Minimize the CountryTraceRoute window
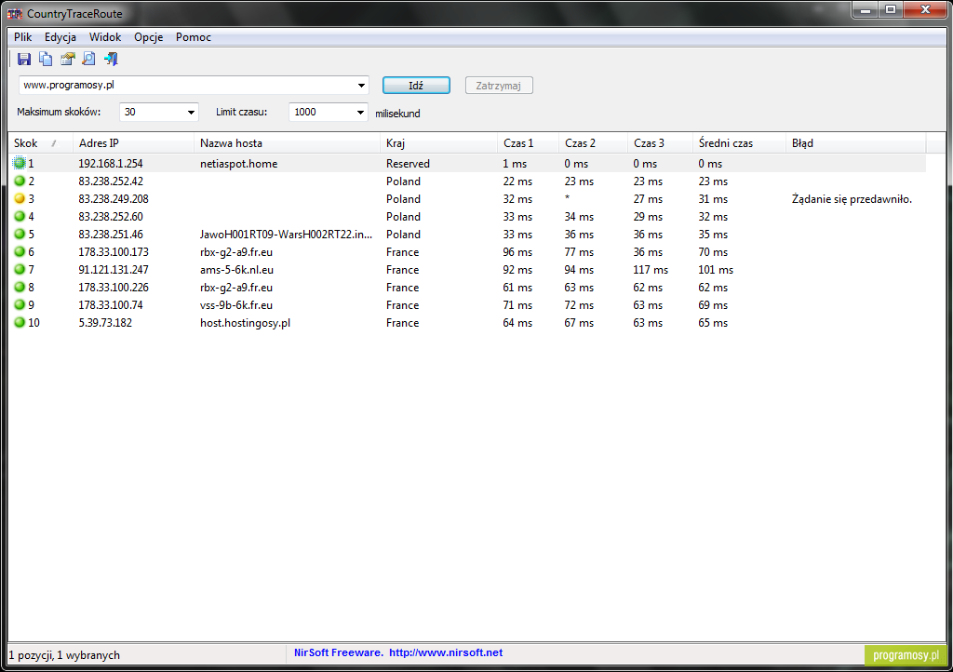Image resolution: width=953 pixels, height=672 pixels. [x=866, y=10]
